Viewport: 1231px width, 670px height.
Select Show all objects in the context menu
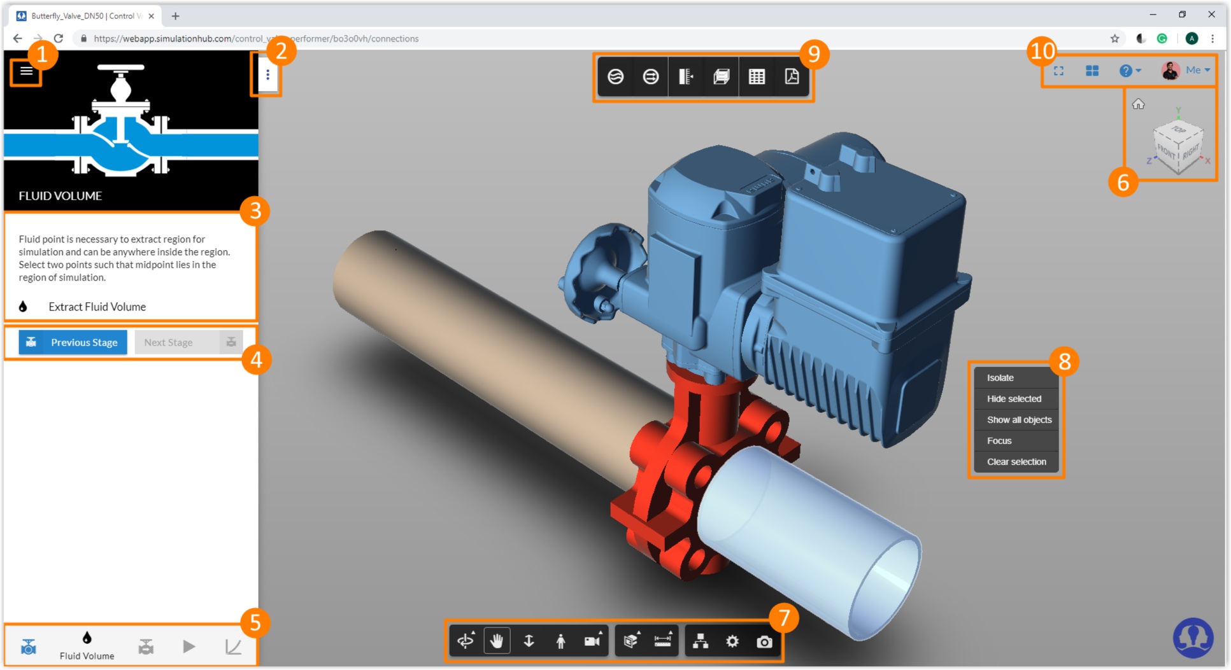pyautogui.click(x=1018, y=419)
